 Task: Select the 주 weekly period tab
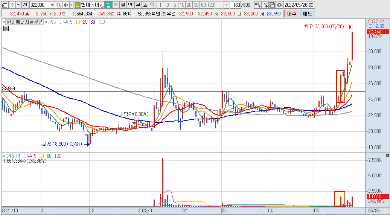[x=116, y=5]
